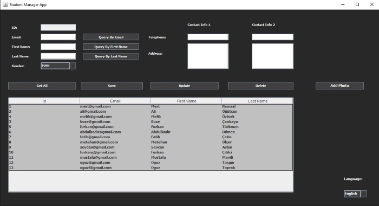Focus the Contact Info 1 address box
This screenshot has height=206, width=379.
click(x=208, y=56)
